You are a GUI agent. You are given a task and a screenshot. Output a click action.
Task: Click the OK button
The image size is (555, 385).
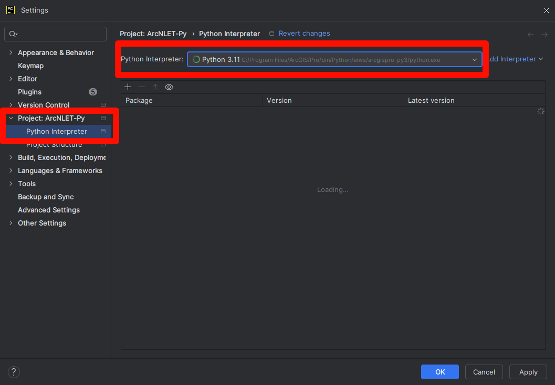point(440,372)
